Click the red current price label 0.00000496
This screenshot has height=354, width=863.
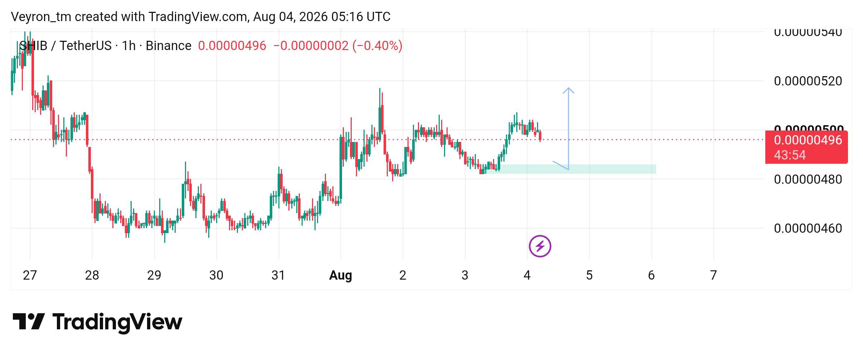coord(808,140)
